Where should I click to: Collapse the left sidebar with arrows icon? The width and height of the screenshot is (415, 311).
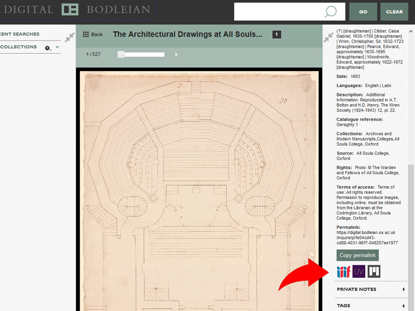70,37
